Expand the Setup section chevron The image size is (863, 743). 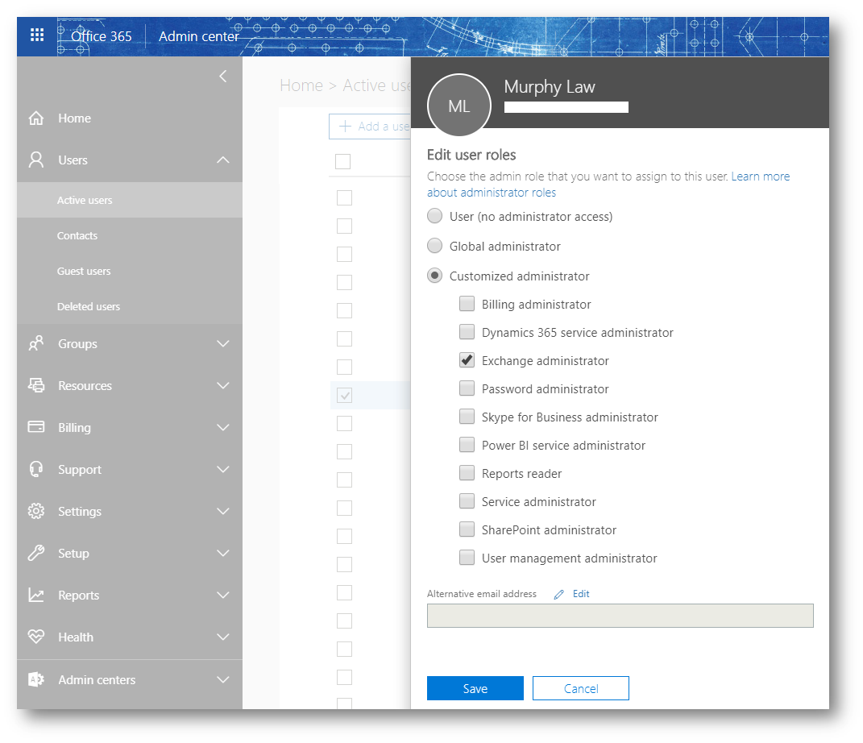(x=223, y=553)
